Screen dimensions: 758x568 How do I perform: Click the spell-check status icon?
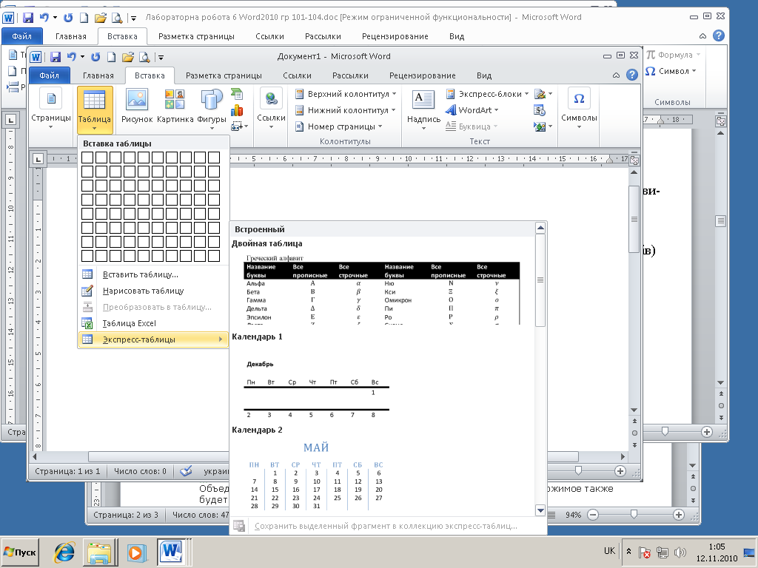click(186, 471)
